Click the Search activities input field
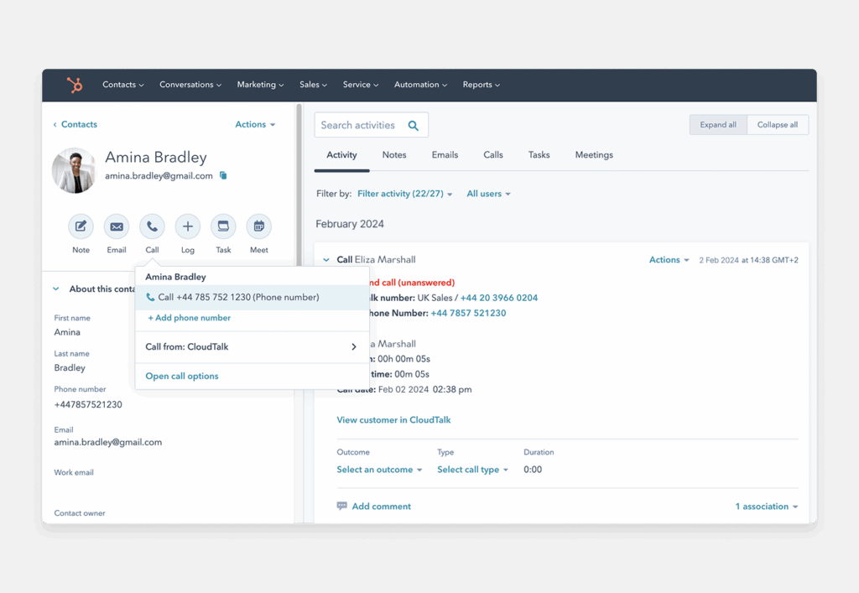 361,124
